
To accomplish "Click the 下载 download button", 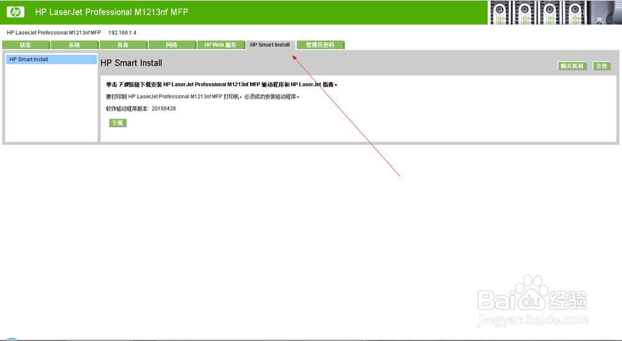I will [x=118, y=123].
